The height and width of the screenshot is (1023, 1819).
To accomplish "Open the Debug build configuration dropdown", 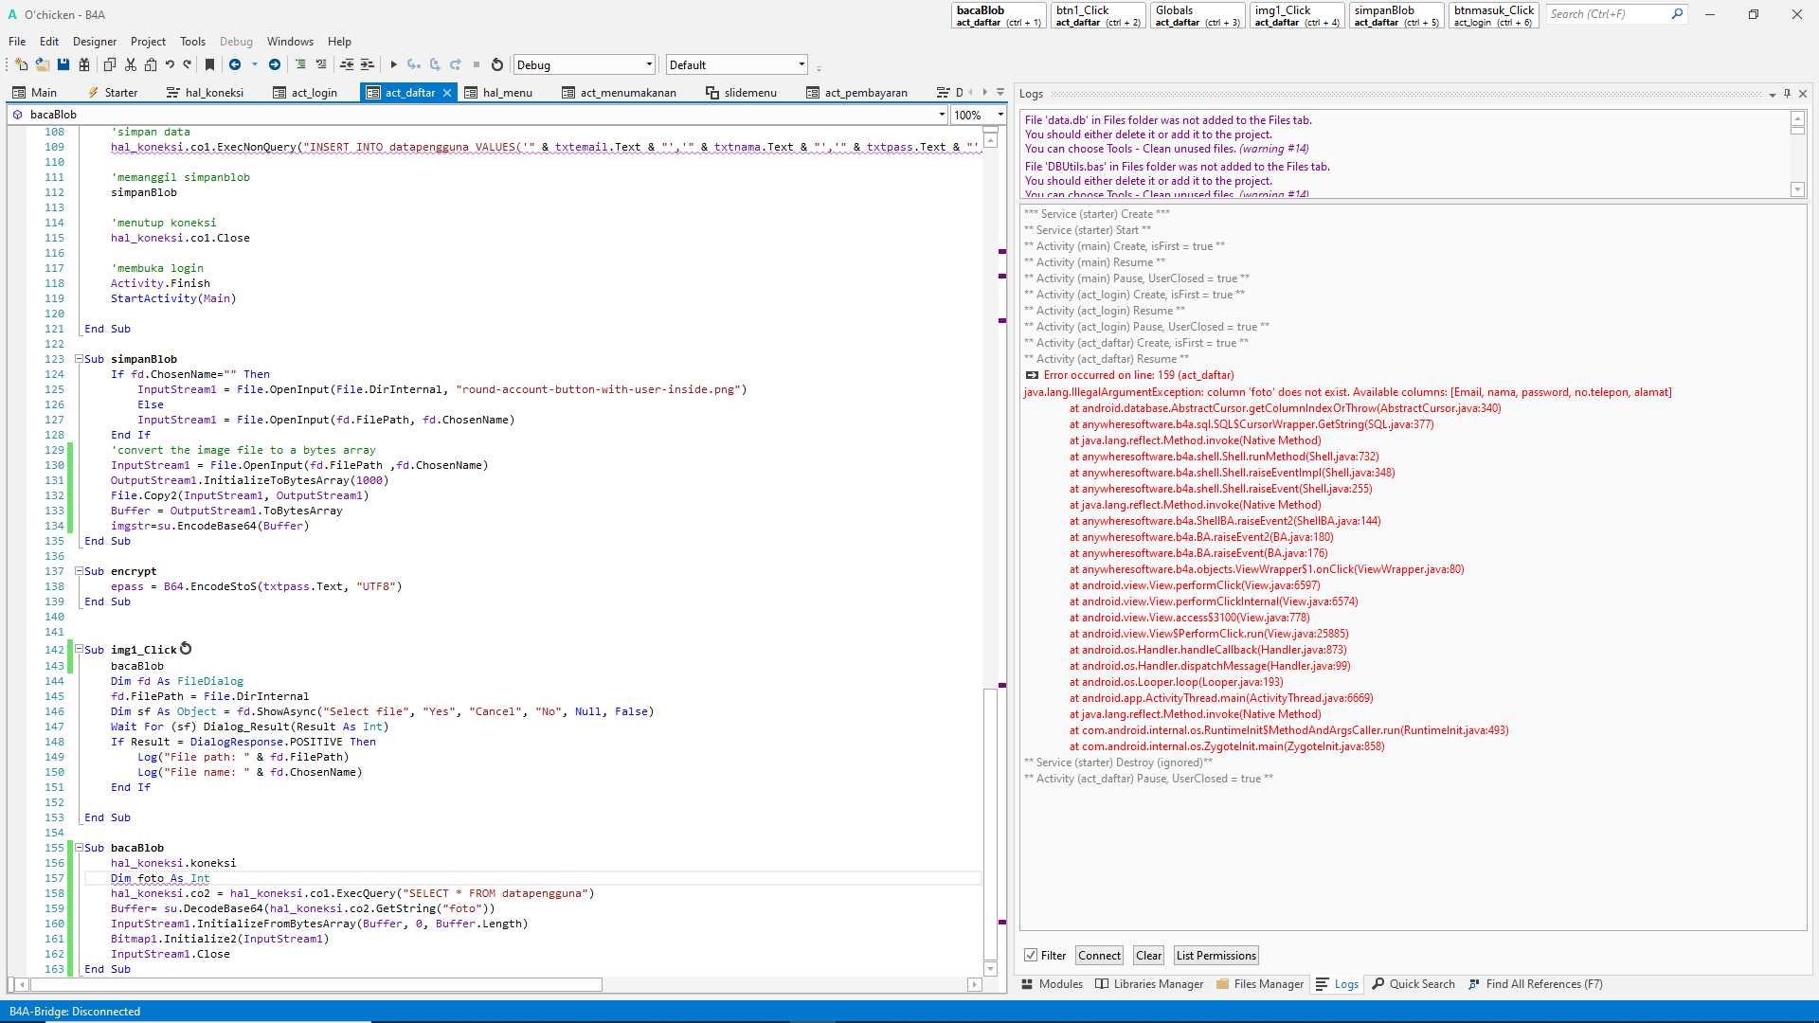I will click(x=649, y=65).
